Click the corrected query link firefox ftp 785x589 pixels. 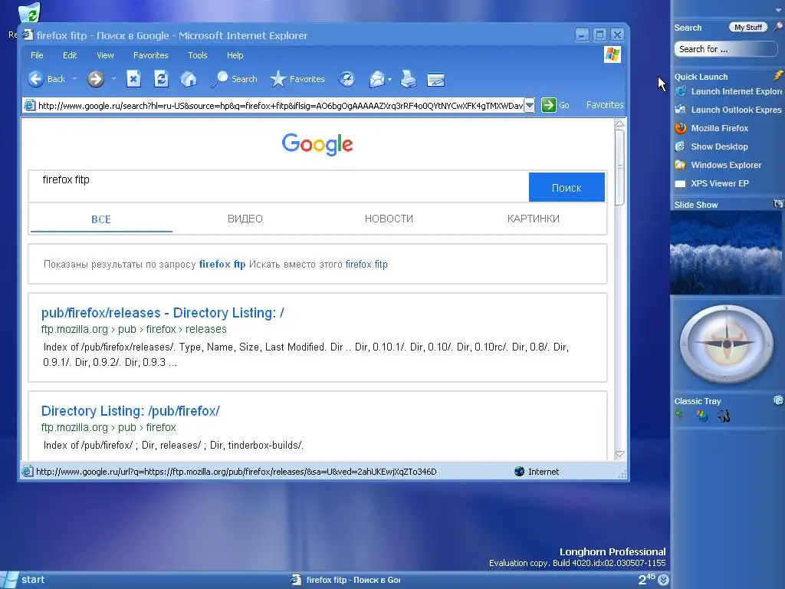(x=222, y=264)
